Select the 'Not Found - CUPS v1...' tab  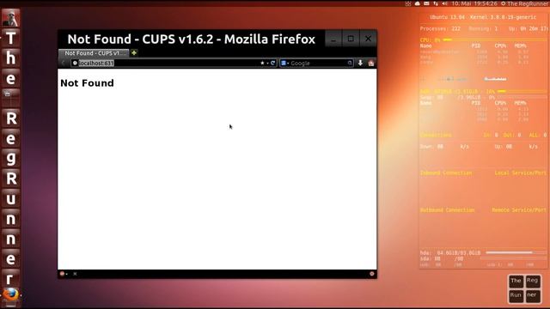(94, 53)
